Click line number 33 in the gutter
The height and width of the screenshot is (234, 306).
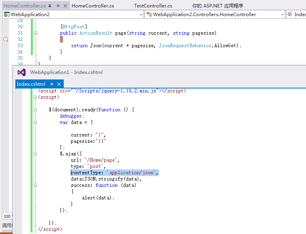click(20, 46)
